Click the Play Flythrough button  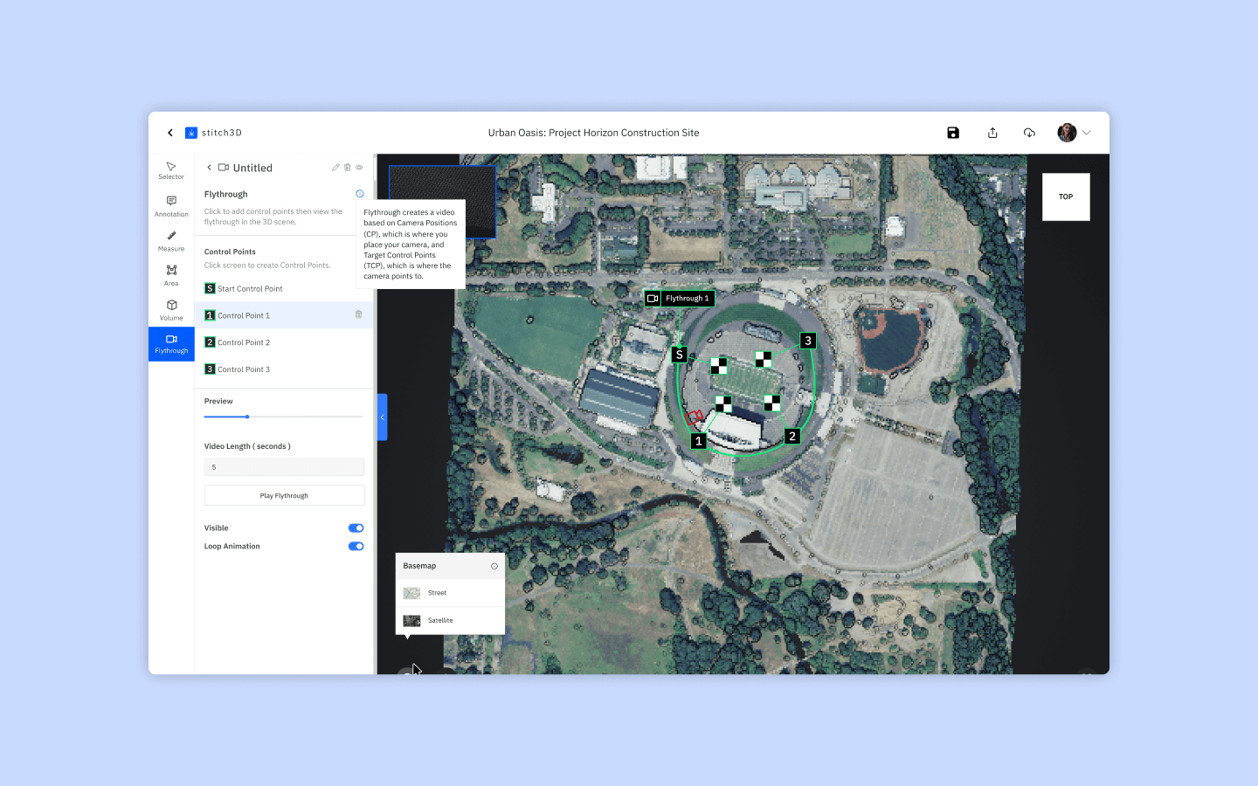click(x=284, y=495)
